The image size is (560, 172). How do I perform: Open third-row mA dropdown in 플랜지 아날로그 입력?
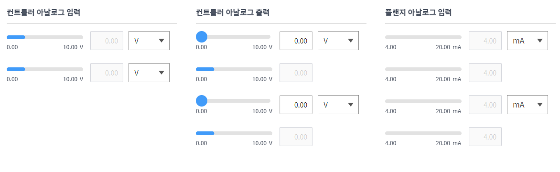click(x=528, y=105)
